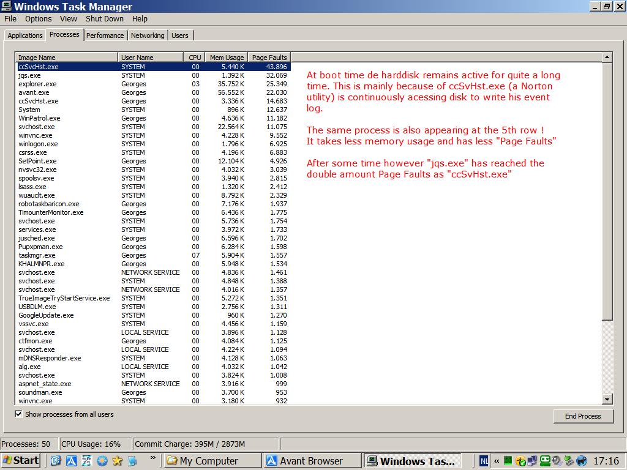Click the Windows Task Manager taskbar button
This screenshot has height=470, width=627.
[413, 461]
